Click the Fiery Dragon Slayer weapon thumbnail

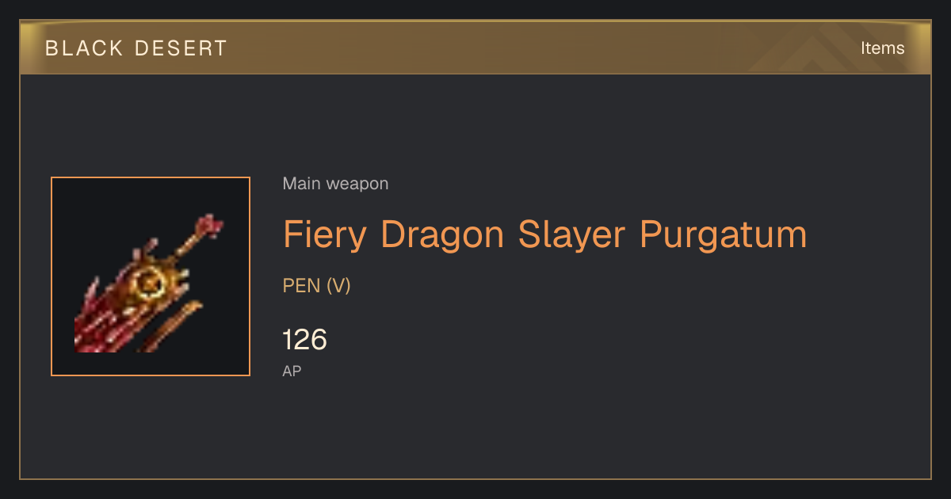(151, 276)
